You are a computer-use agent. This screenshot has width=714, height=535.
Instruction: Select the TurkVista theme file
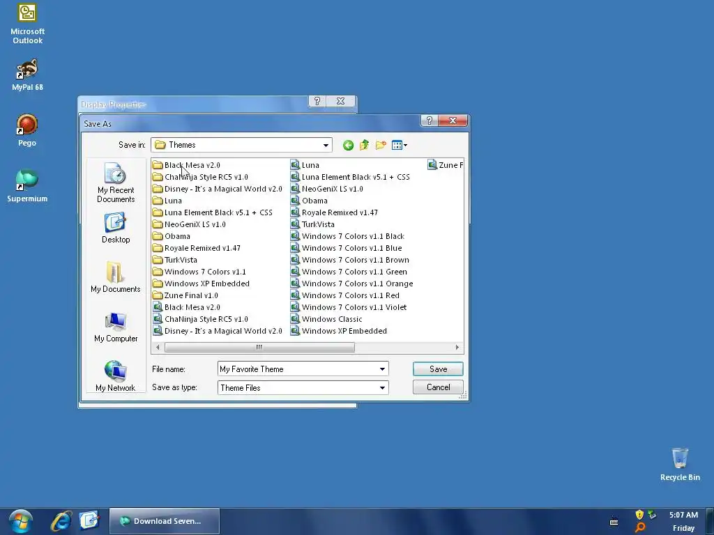coord(312,224)
